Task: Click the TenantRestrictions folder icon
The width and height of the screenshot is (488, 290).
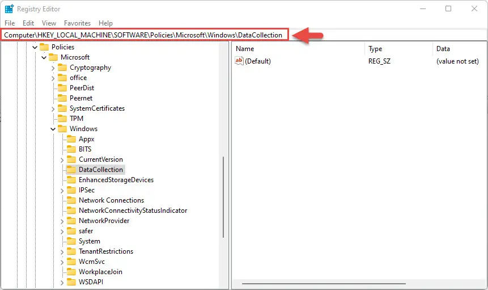Action: [x=71, y=251]
